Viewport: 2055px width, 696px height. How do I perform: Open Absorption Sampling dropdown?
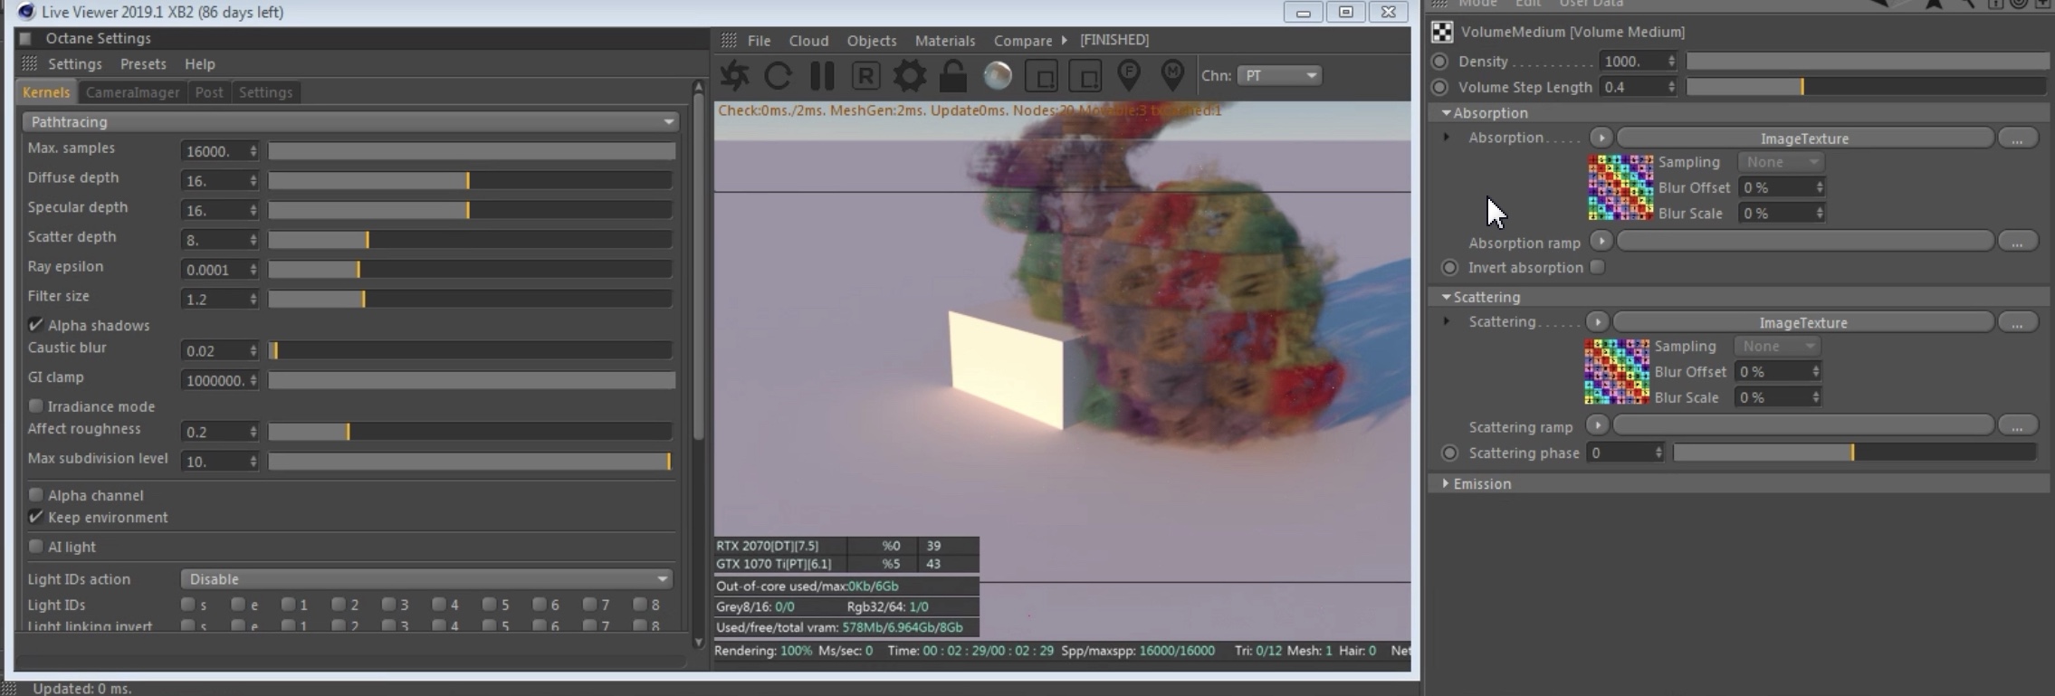(1780, 162)
